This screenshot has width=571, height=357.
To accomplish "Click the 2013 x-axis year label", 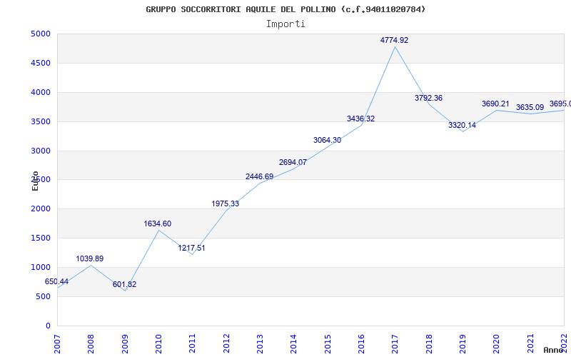I will [260, 344].
